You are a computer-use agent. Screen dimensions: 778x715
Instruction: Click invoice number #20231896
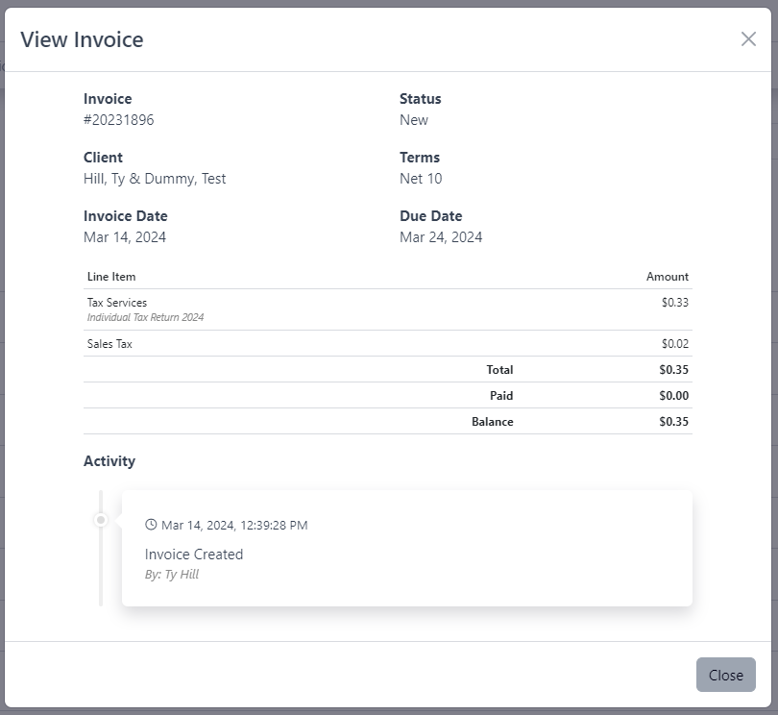coord(117,119)
